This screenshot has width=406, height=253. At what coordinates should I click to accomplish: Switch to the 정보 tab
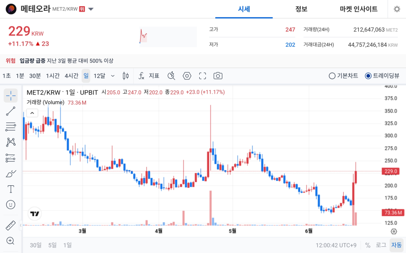[x=301, y=9]
